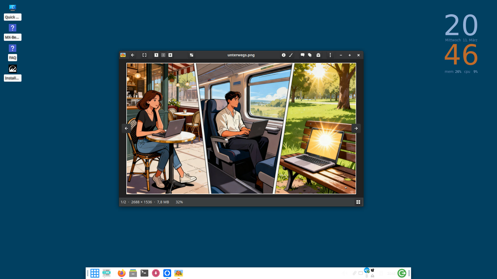Show the previous image

(126, 128)
